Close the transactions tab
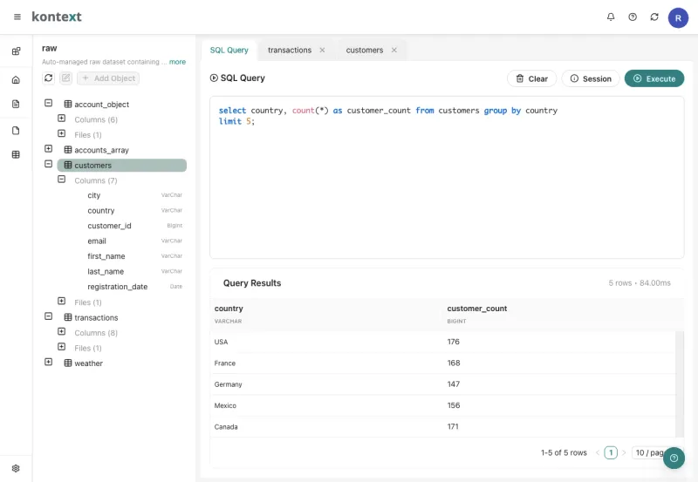 point(322,51)
